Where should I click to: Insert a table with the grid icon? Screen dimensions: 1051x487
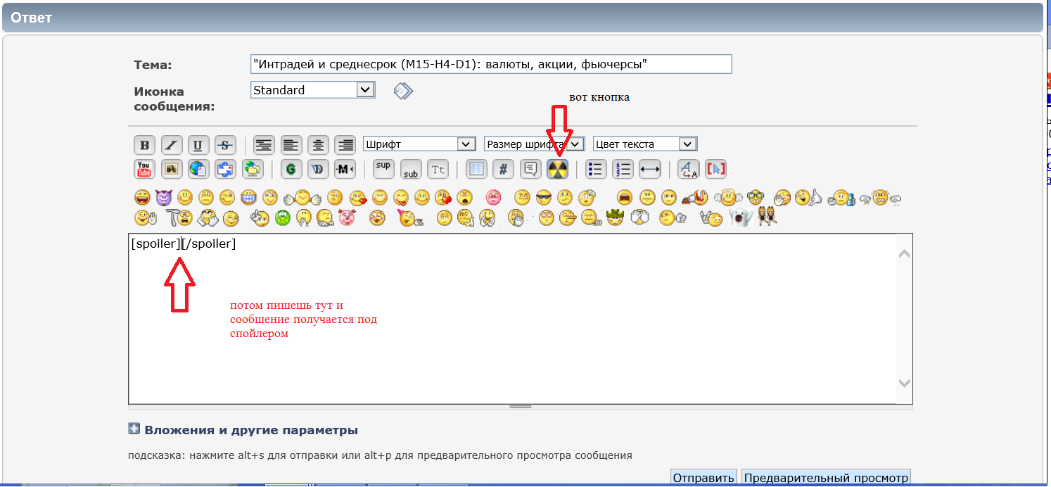tap(477, 169)
